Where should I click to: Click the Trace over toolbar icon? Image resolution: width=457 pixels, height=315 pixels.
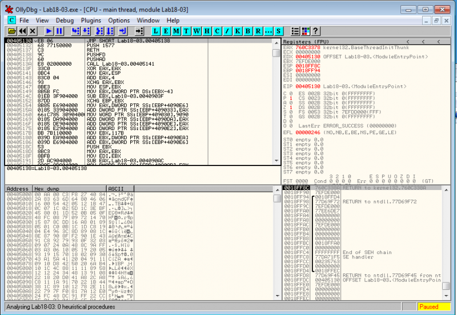pos(110,31)
